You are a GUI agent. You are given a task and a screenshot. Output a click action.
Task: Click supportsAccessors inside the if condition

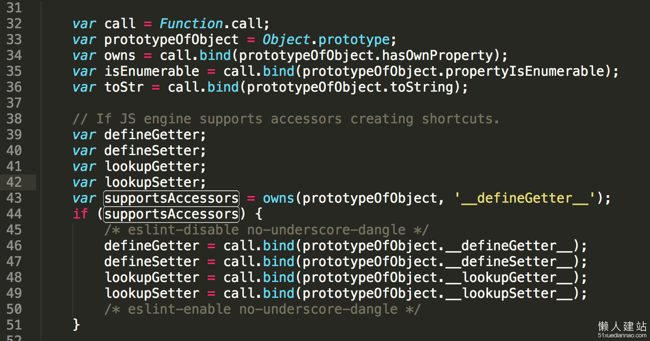click(x=172, y=214)
